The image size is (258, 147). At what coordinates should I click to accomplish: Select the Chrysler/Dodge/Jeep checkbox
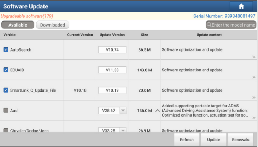coord(6,130)
